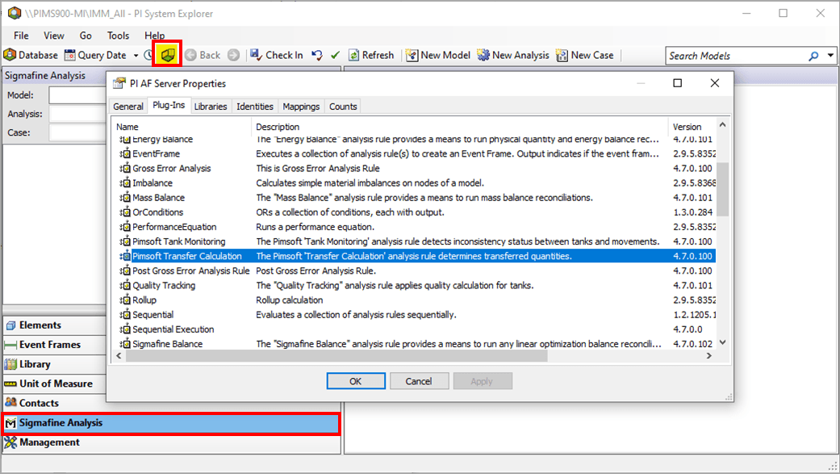This screenshot has height=474, width=840.
Task: Open the Tools menu
Action: click(x=118, y=36)
